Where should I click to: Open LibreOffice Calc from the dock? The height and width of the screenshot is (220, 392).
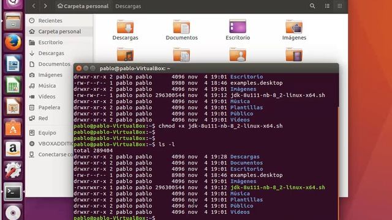pos(13,86)
